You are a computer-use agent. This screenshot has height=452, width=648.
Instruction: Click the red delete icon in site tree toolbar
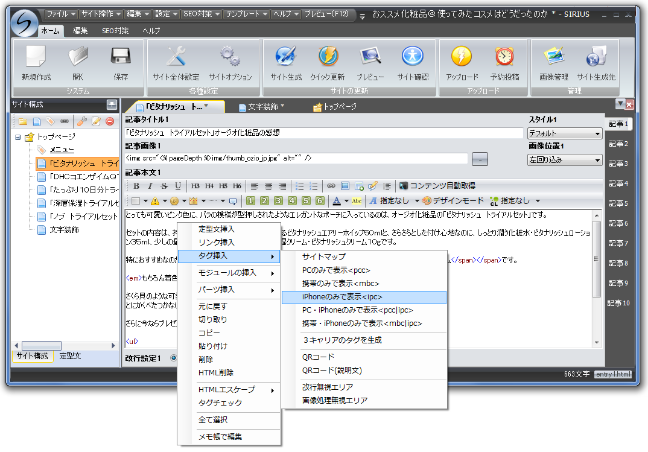point(110,121)
